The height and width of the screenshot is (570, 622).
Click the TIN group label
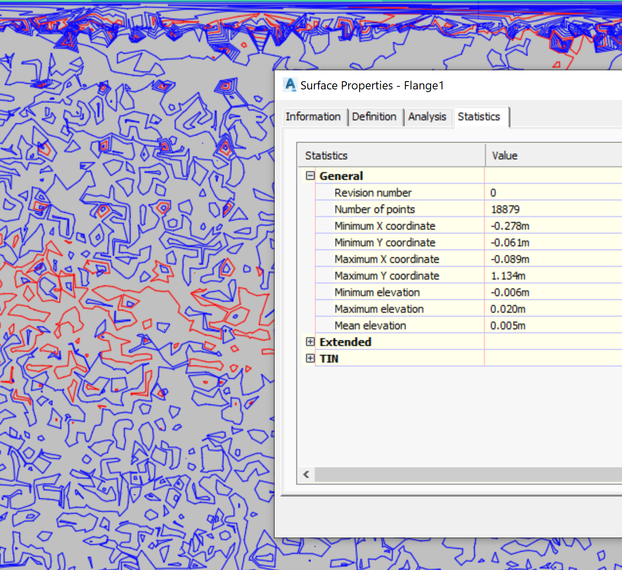(x=329, y=359)
